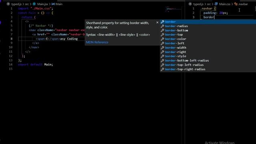Select the 'border-top' suggestion
This screenshot has width=256, height=144.
tap(208, 35)
